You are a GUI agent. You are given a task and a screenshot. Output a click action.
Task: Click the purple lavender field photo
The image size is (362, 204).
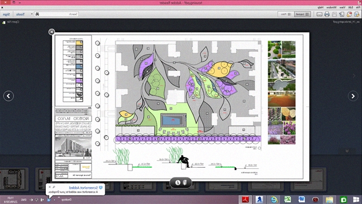click(x=275, y=128)
